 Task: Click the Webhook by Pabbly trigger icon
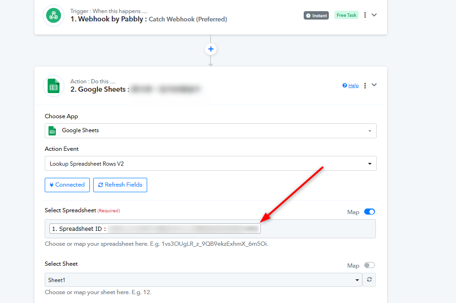pos(54,15)
